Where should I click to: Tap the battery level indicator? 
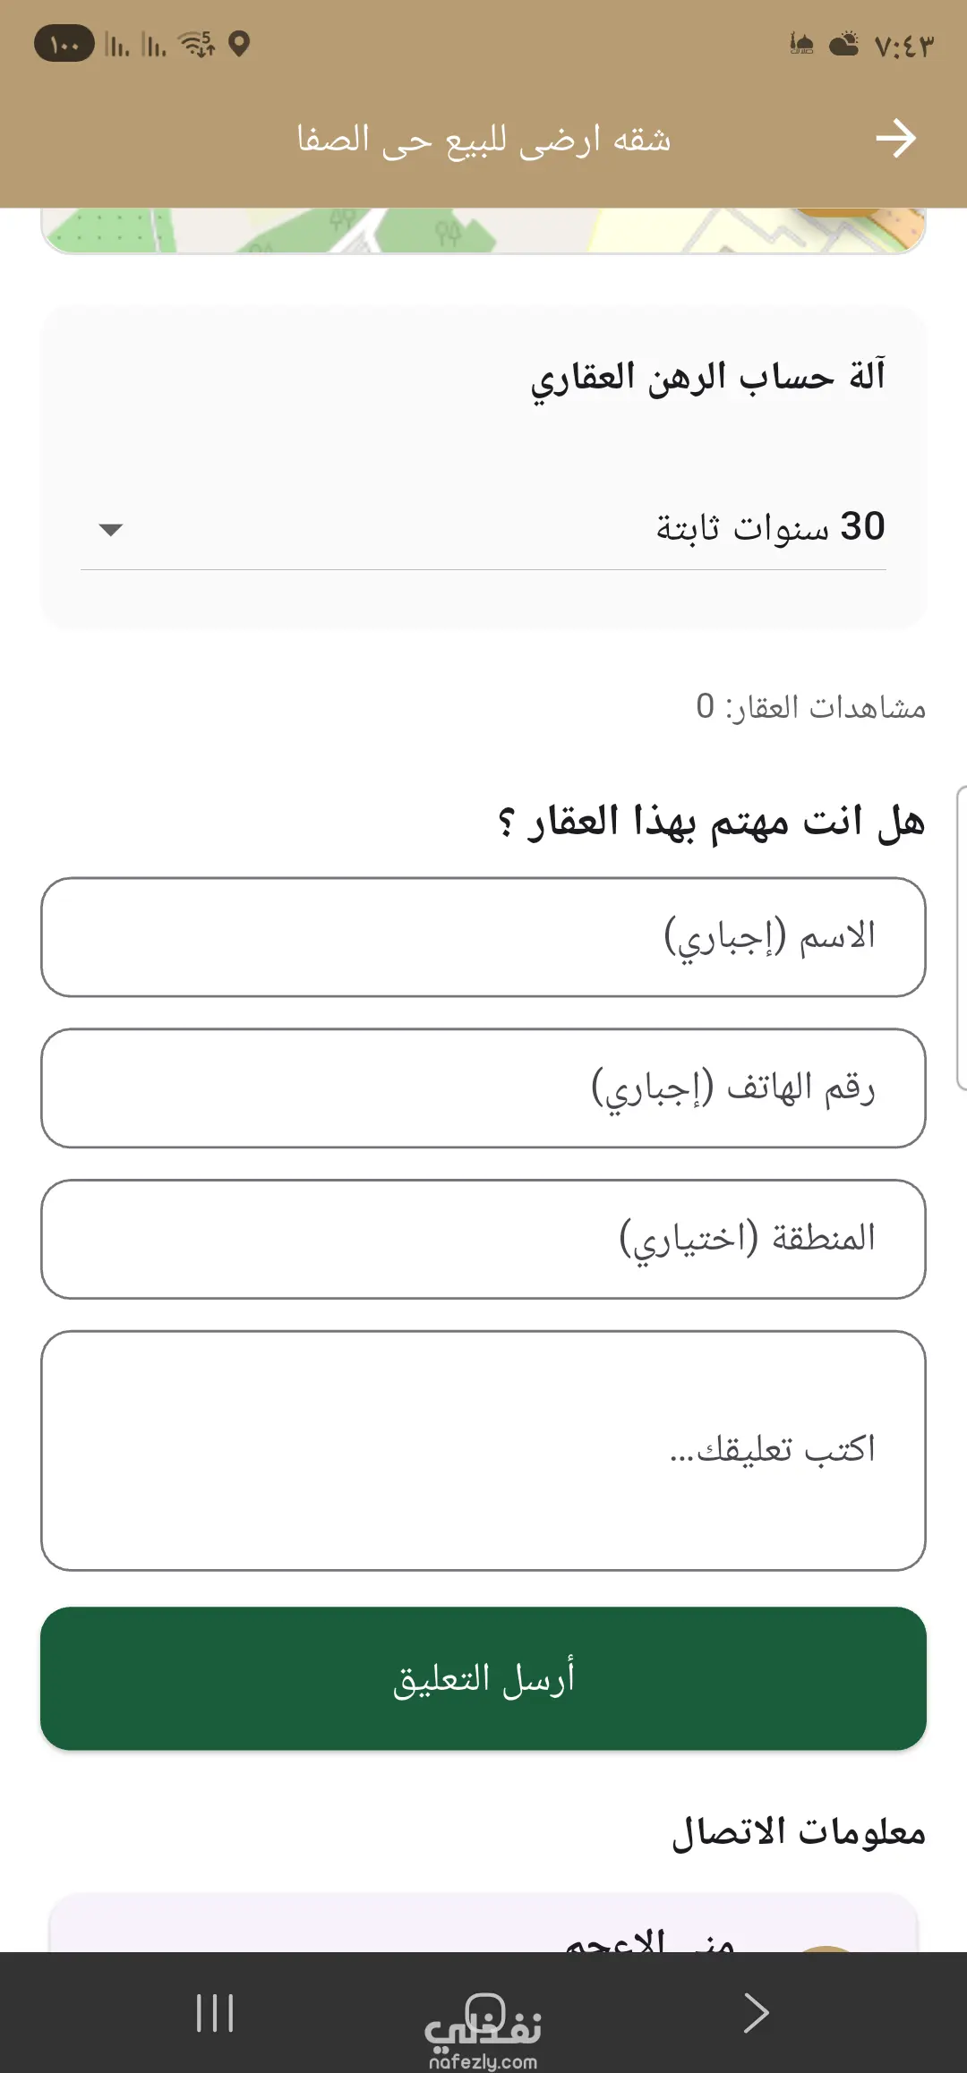click(x=64, y=43)
